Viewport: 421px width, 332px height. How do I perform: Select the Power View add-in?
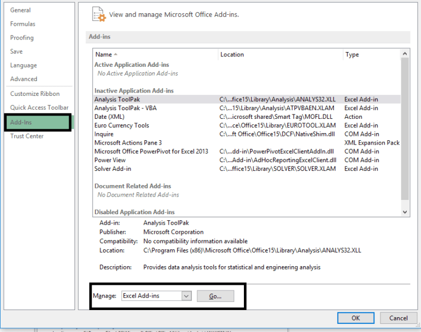pos(247,160)
